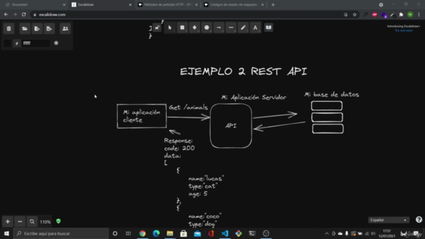Open Microsoft Edge from the taskbar
425x239 pixels.
point(156,233)
